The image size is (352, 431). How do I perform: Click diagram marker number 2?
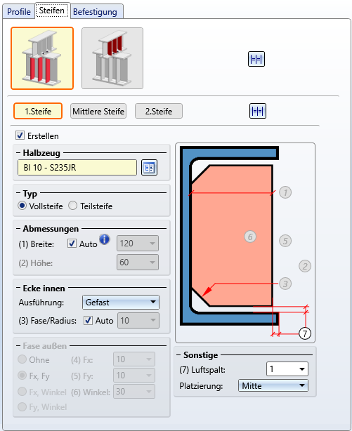tap(305, 266)
